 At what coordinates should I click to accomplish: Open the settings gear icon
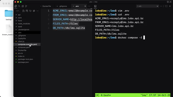(168, 2)
